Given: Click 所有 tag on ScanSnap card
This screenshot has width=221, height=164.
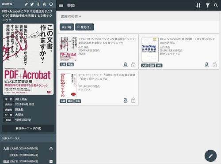Looking at the screenshot, I should (x=159, y=65).
